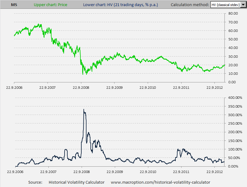
Task: Click the 'Historical Volatility Calculator' source text
Action: [76, 182]
